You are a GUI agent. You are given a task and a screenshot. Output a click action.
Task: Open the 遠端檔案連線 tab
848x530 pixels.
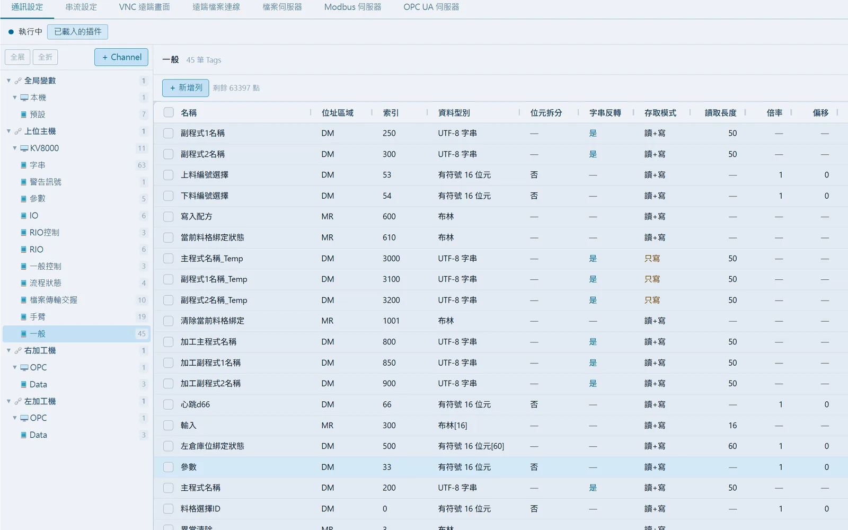(x=216, y=7)
